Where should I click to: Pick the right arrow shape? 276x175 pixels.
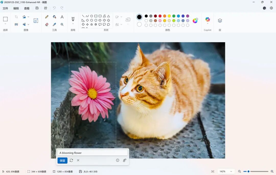100,20
